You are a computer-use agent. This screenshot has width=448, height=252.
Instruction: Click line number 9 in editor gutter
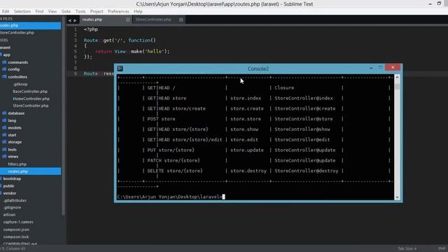pyautogui.click(x=76, y=73)
